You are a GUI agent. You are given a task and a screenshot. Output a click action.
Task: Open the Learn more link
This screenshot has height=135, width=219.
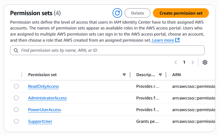163,40
